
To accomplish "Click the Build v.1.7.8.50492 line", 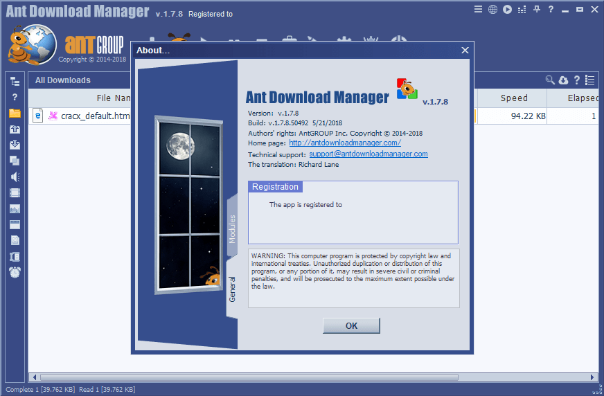I will point(295,123).
